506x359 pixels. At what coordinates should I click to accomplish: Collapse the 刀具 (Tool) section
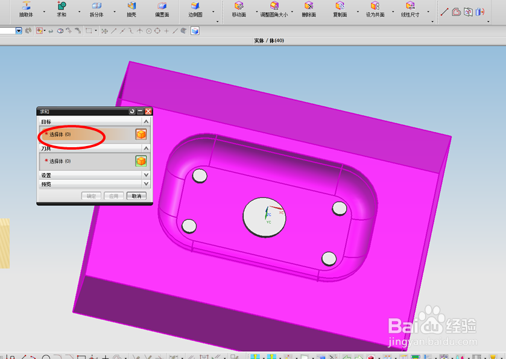(146, 148)
